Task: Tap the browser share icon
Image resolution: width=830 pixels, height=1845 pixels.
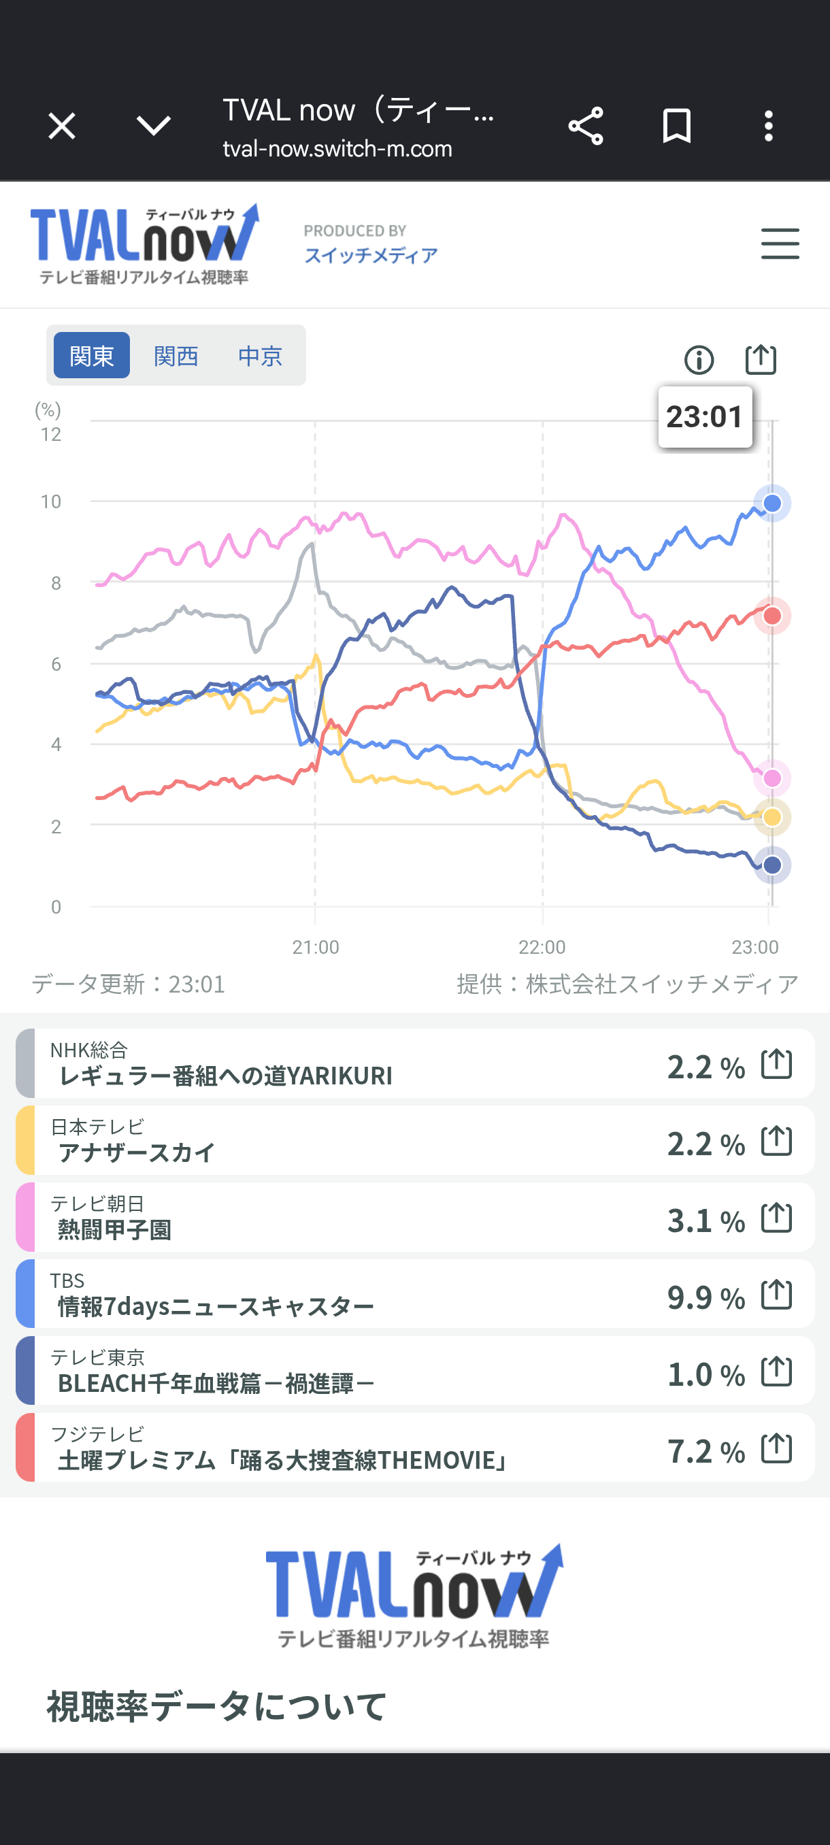Action: click(585, 127)
